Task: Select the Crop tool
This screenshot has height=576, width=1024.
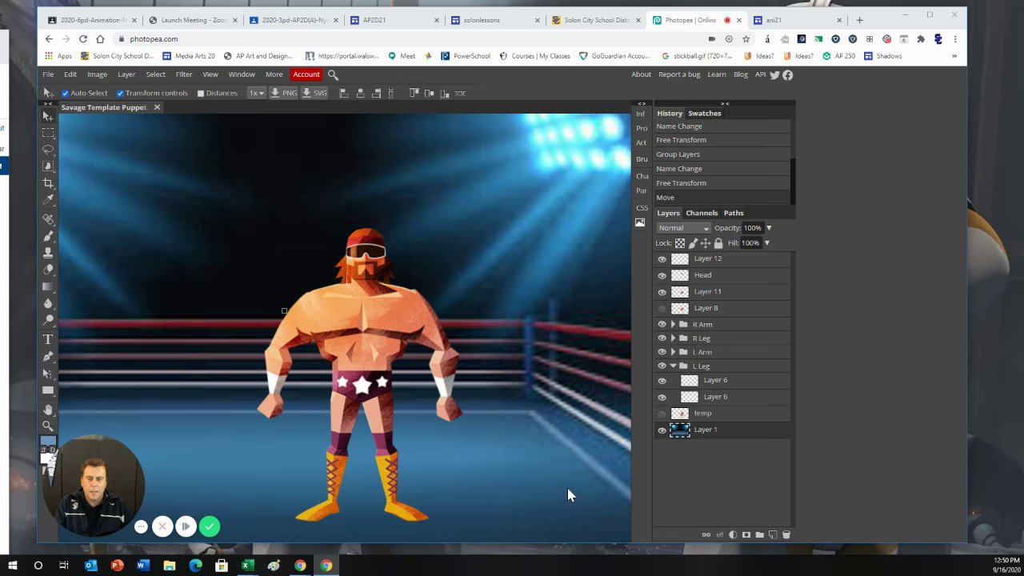Action: click(48, 183)
